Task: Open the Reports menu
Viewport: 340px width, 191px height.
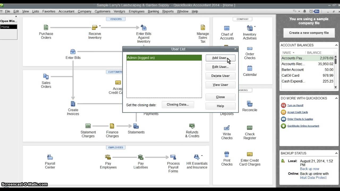Action: (168, 11)
